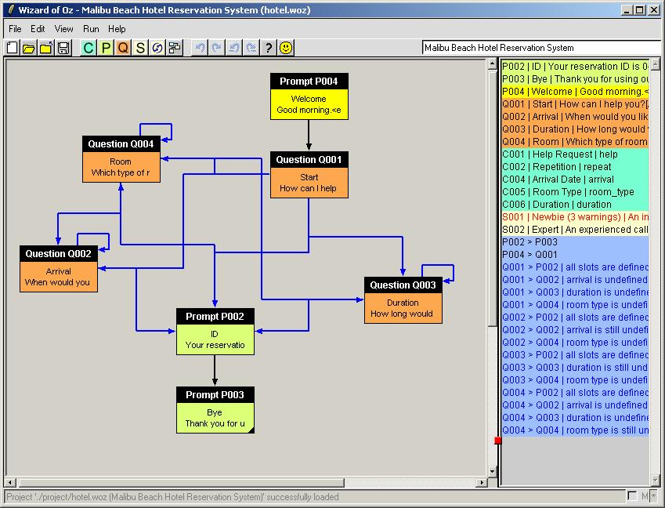665x508 pixels.
Task: Select list row 'C001 | Help Request | help'
Action: [x=575, y=154]
